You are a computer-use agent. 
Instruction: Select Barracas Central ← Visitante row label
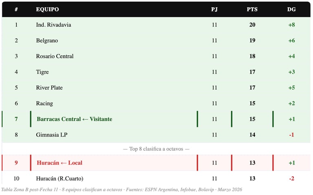[74, 119]
